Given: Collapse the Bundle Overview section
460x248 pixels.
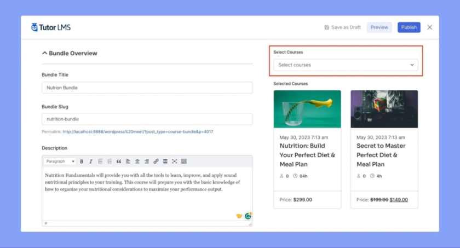Looking at the screenshot, I should coord(44,54).
